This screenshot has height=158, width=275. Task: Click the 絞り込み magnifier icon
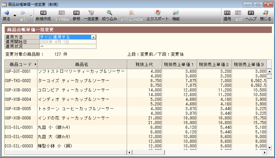tap(110, 13)
